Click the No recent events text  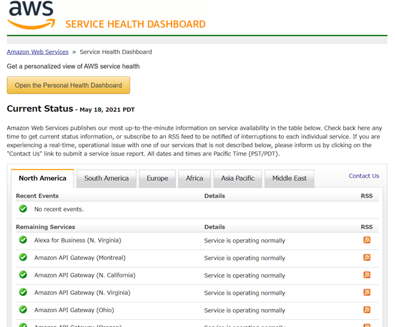[x=59, y=209]
